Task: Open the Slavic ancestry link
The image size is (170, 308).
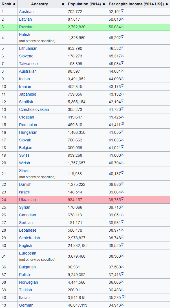Action: click(x=24, y=171)
